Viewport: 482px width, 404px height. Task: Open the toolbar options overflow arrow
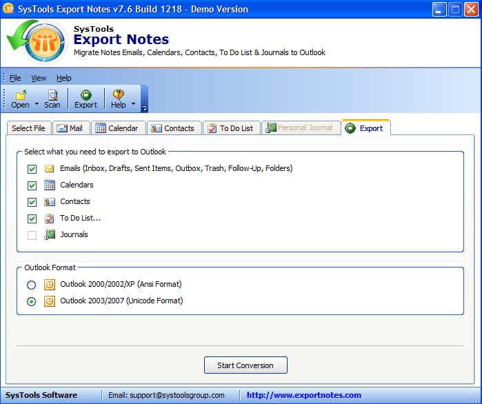coord(144,108)
